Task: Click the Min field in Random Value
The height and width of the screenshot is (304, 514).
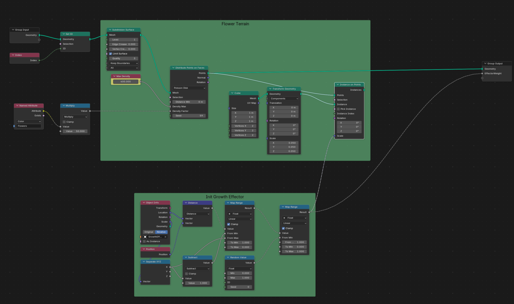Action: pyautogui.click(x=240, y=273)
